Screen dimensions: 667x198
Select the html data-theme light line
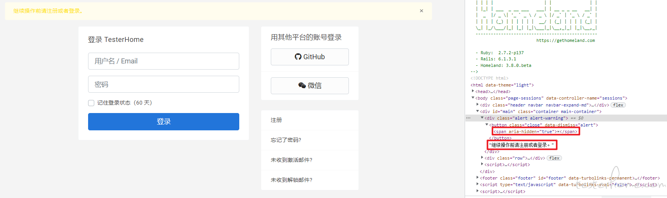pos(502,85)
